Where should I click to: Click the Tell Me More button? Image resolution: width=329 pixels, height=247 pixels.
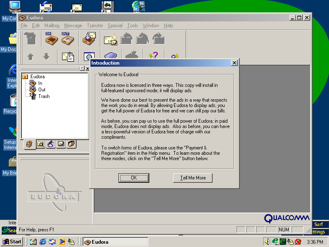click(x=192, y=178)
